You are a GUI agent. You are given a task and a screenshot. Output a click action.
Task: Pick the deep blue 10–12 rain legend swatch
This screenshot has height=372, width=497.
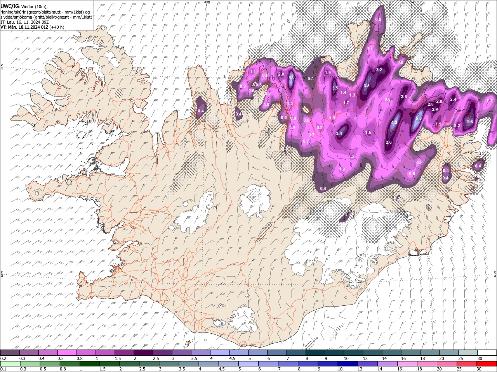click(348, 363)
